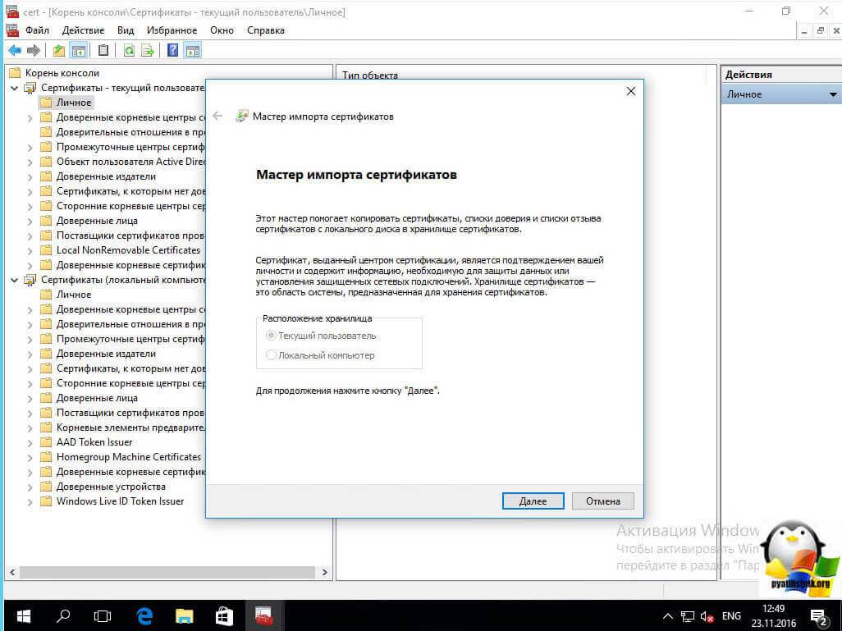Open Microsoft Edge from the taskbar
Screen dimensions: 842x631
click(x=145, y=615)
